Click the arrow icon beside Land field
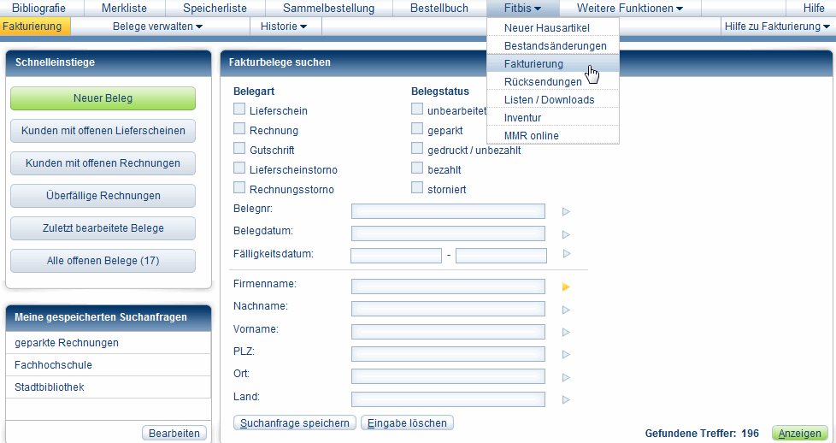836x443 pixels. pos(565,399)
